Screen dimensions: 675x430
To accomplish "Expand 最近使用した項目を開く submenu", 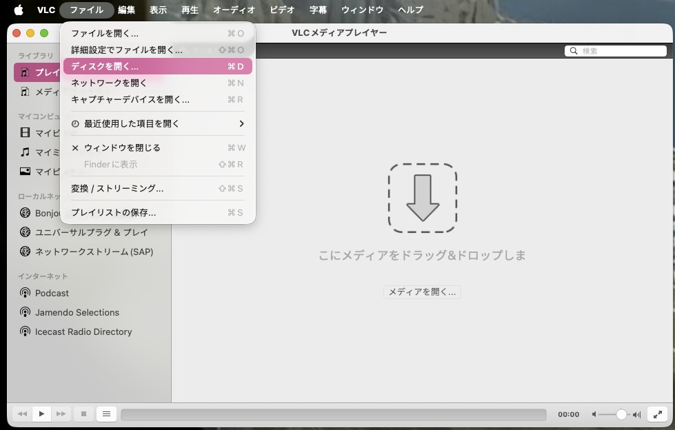I will (x=158, y=123).
